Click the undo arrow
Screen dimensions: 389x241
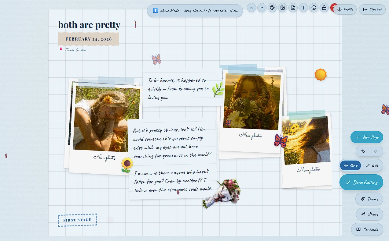click(x=363, y=151)
